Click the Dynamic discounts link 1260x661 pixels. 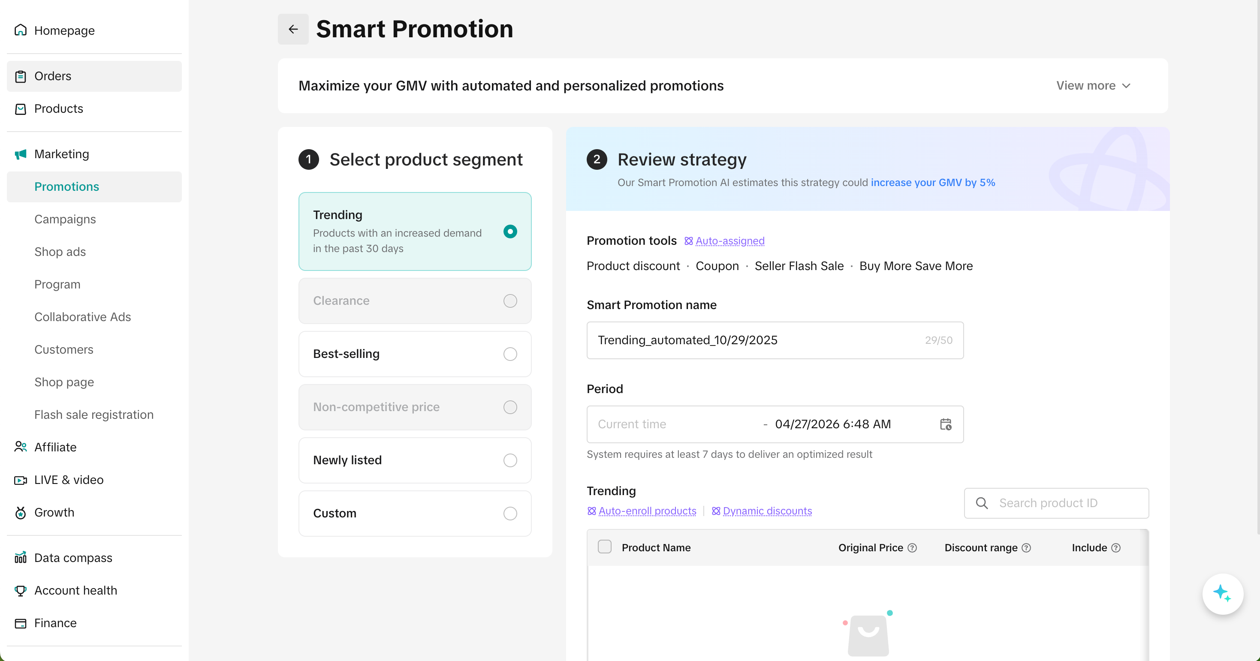[x=766, y=511]
